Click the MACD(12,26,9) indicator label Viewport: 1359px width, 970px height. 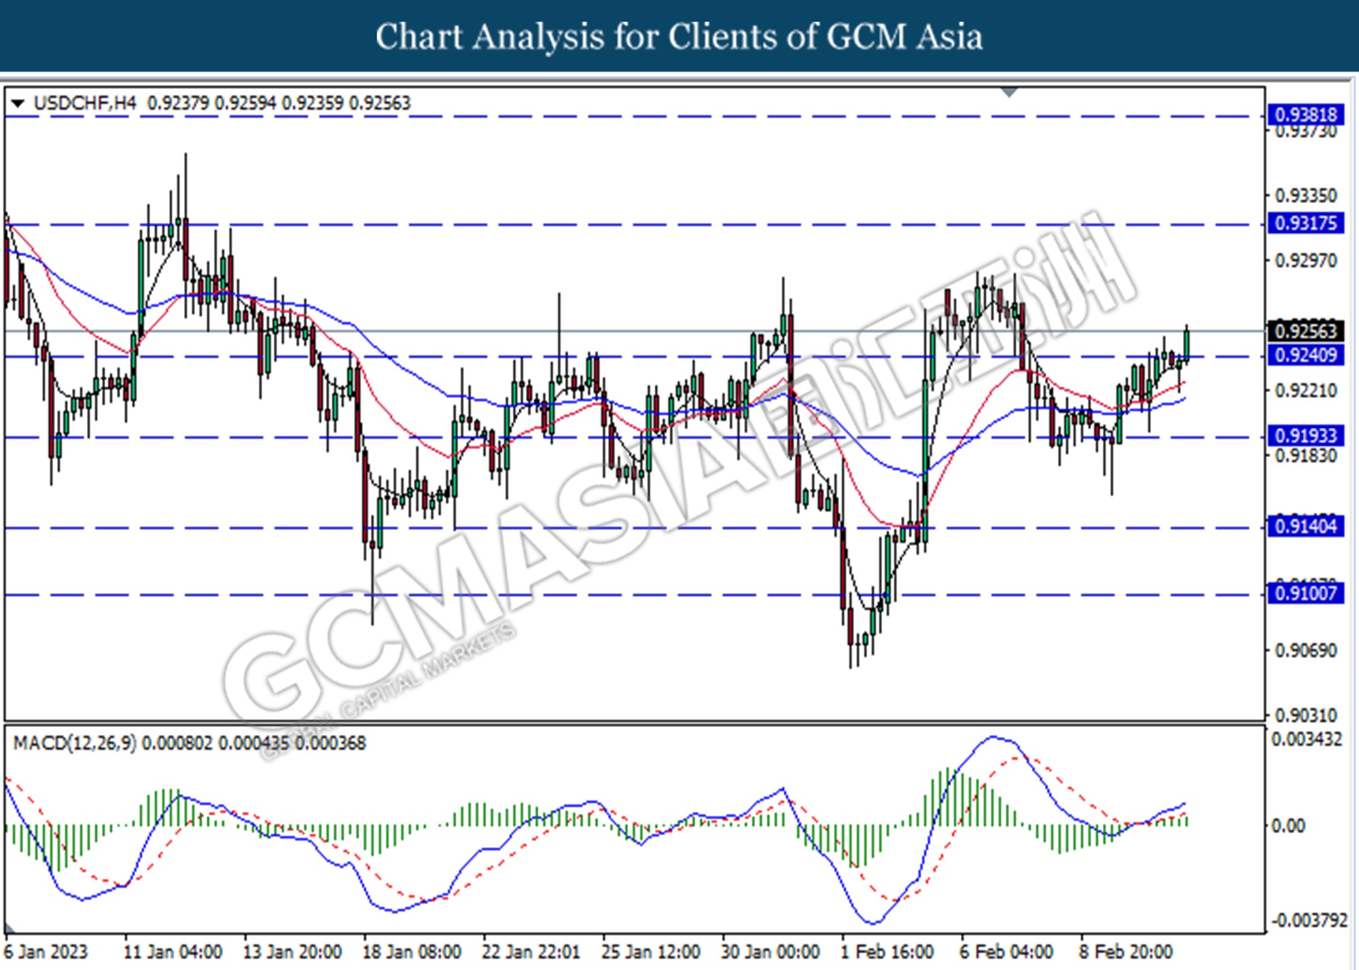tap(75, 743)
